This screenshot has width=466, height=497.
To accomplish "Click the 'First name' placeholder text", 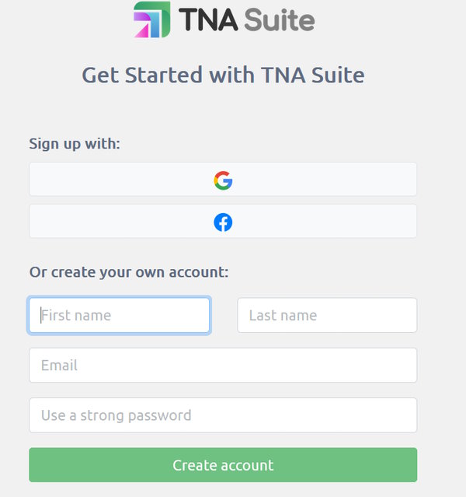I will coord(76,316).
